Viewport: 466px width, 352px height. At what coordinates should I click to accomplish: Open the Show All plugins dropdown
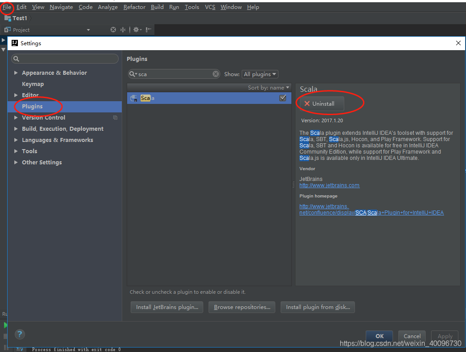260,74
